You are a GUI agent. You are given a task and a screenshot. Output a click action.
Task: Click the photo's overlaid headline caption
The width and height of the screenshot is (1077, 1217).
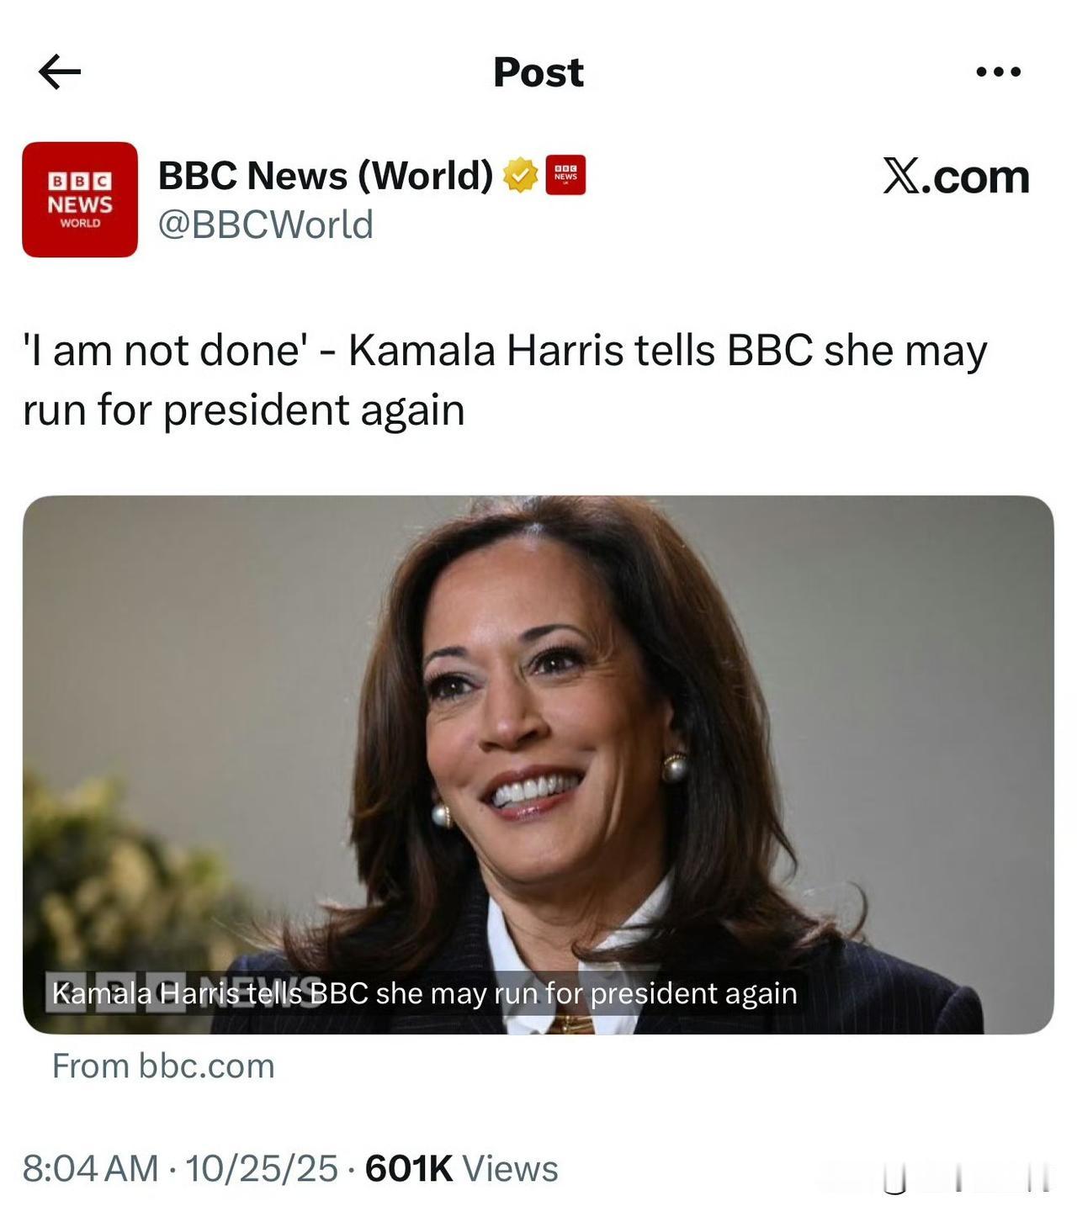coord(425,993)
